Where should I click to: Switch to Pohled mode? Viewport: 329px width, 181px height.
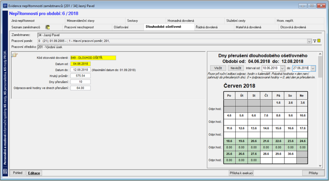tap(18, 173)
